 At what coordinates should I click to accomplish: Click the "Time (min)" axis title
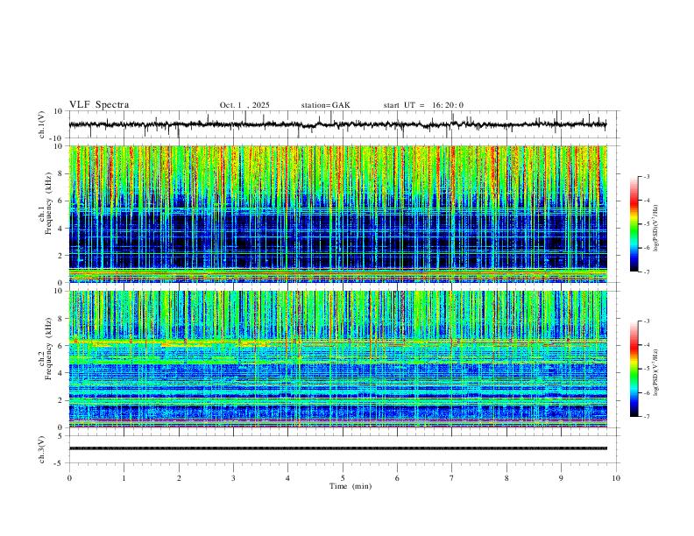351,486
